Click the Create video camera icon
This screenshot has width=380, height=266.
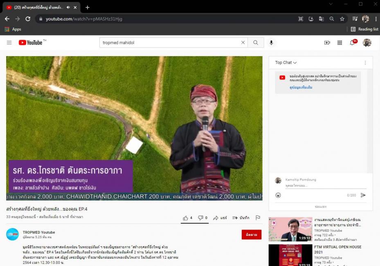pyautogui.click(x=327, y=43)
